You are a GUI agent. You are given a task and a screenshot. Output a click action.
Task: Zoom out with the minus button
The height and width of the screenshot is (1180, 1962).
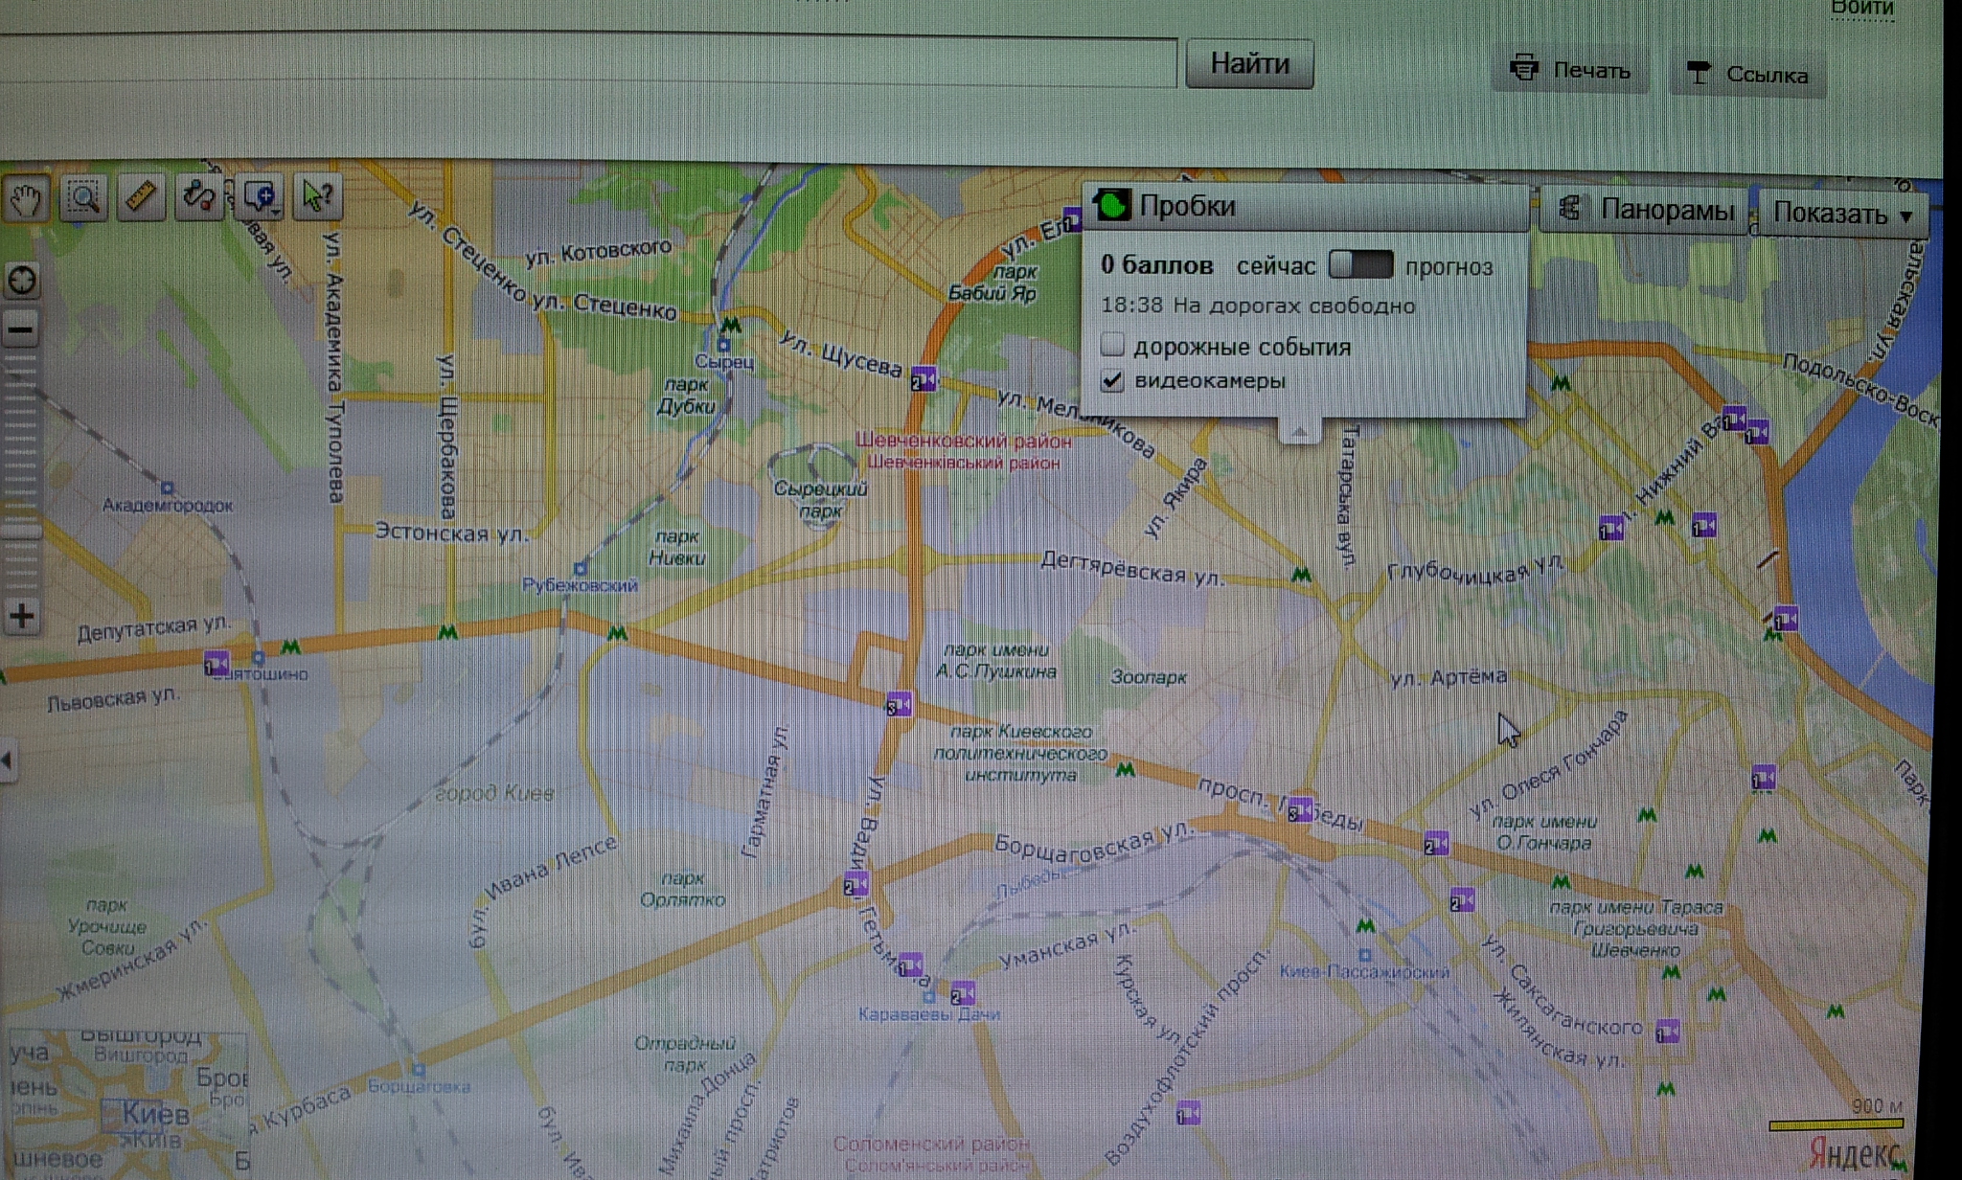(x=21, y=330)
